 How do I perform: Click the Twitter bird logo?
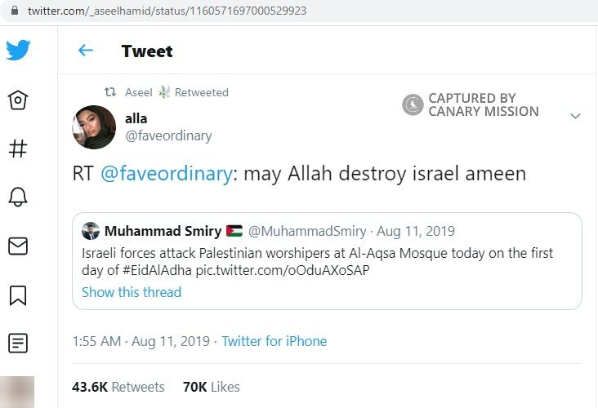[18, 51]
